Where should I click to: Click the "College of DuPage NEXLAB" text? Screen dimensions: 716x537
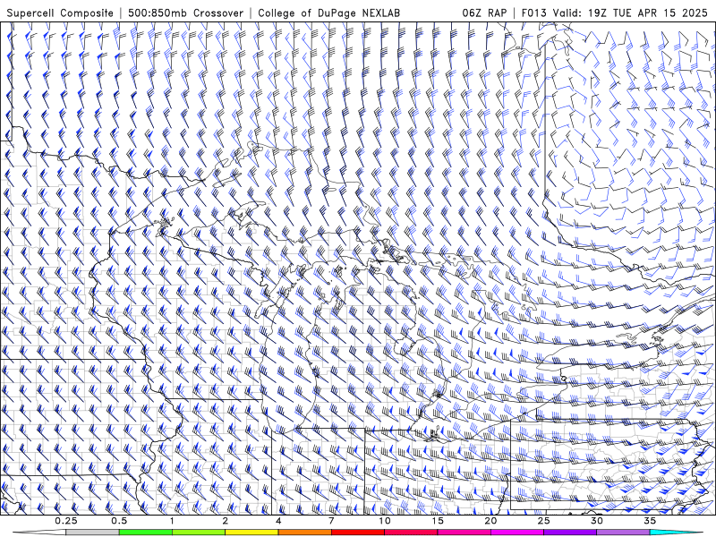(x=328, y=13)
